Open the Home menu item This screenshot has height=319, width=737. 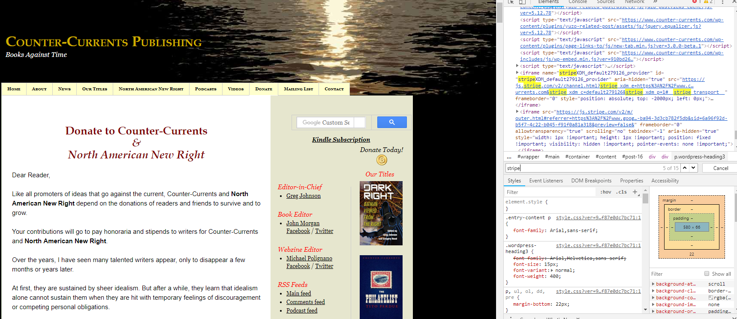point(14,89)
